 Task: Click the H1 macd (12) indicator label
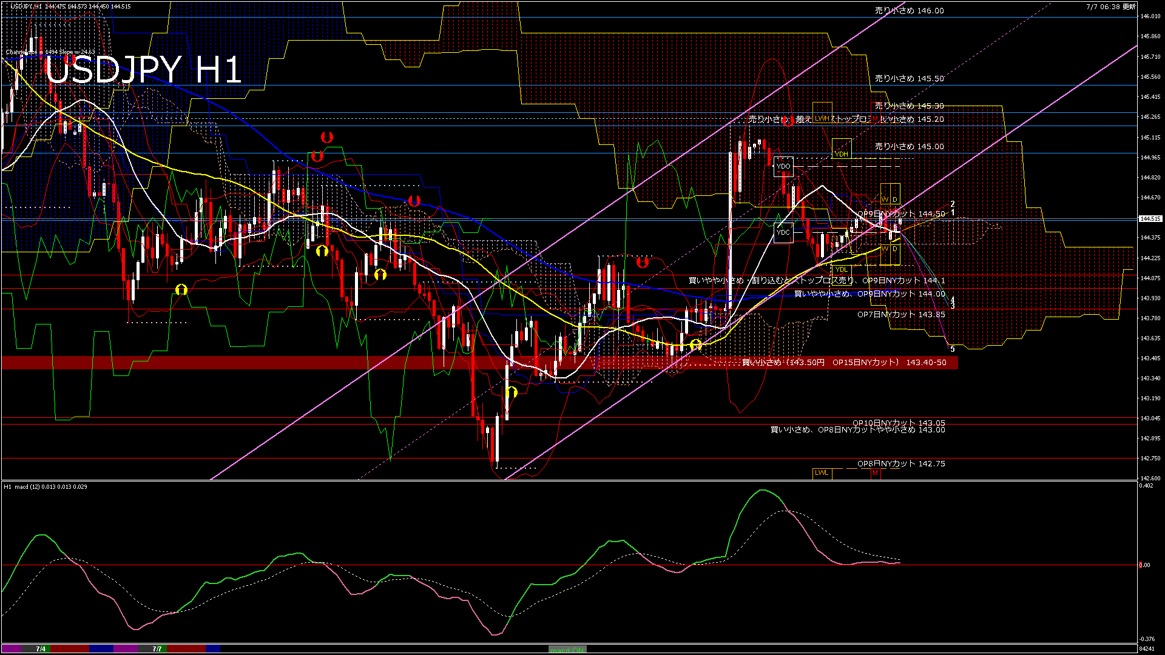point(46,486)
